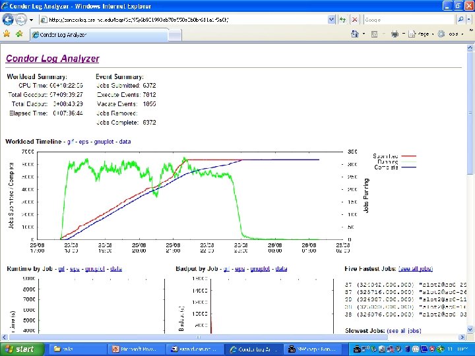
Task: Open Workload Timeline gif link
Action: pyautogui.click(x=71, y=142)
